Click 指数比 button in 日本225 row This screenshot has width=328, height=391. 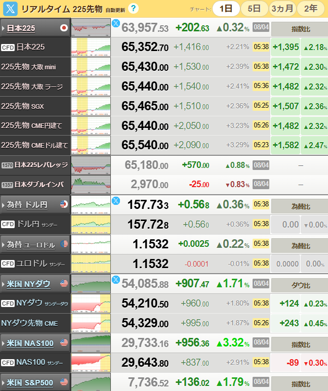click(x=300, y=29)
